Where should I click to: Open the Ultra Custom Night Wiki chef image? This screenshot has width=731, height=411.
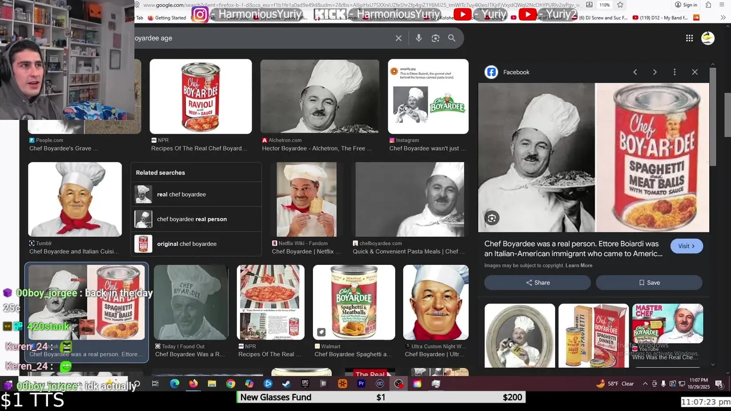(436, 303)
